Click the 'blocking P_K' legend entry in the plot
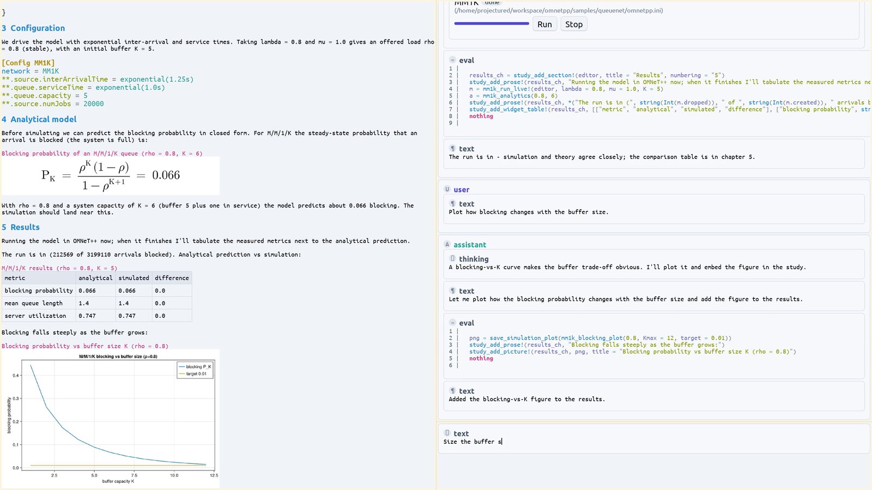 click(195, 367)
